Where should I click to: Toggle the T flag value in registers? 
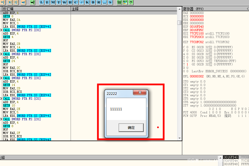(x=187, y=64)
